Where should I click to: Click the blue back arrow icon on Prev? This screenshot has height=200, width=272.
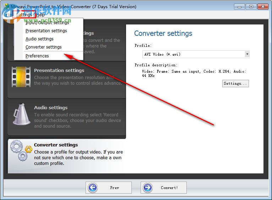tap(93, 188)
